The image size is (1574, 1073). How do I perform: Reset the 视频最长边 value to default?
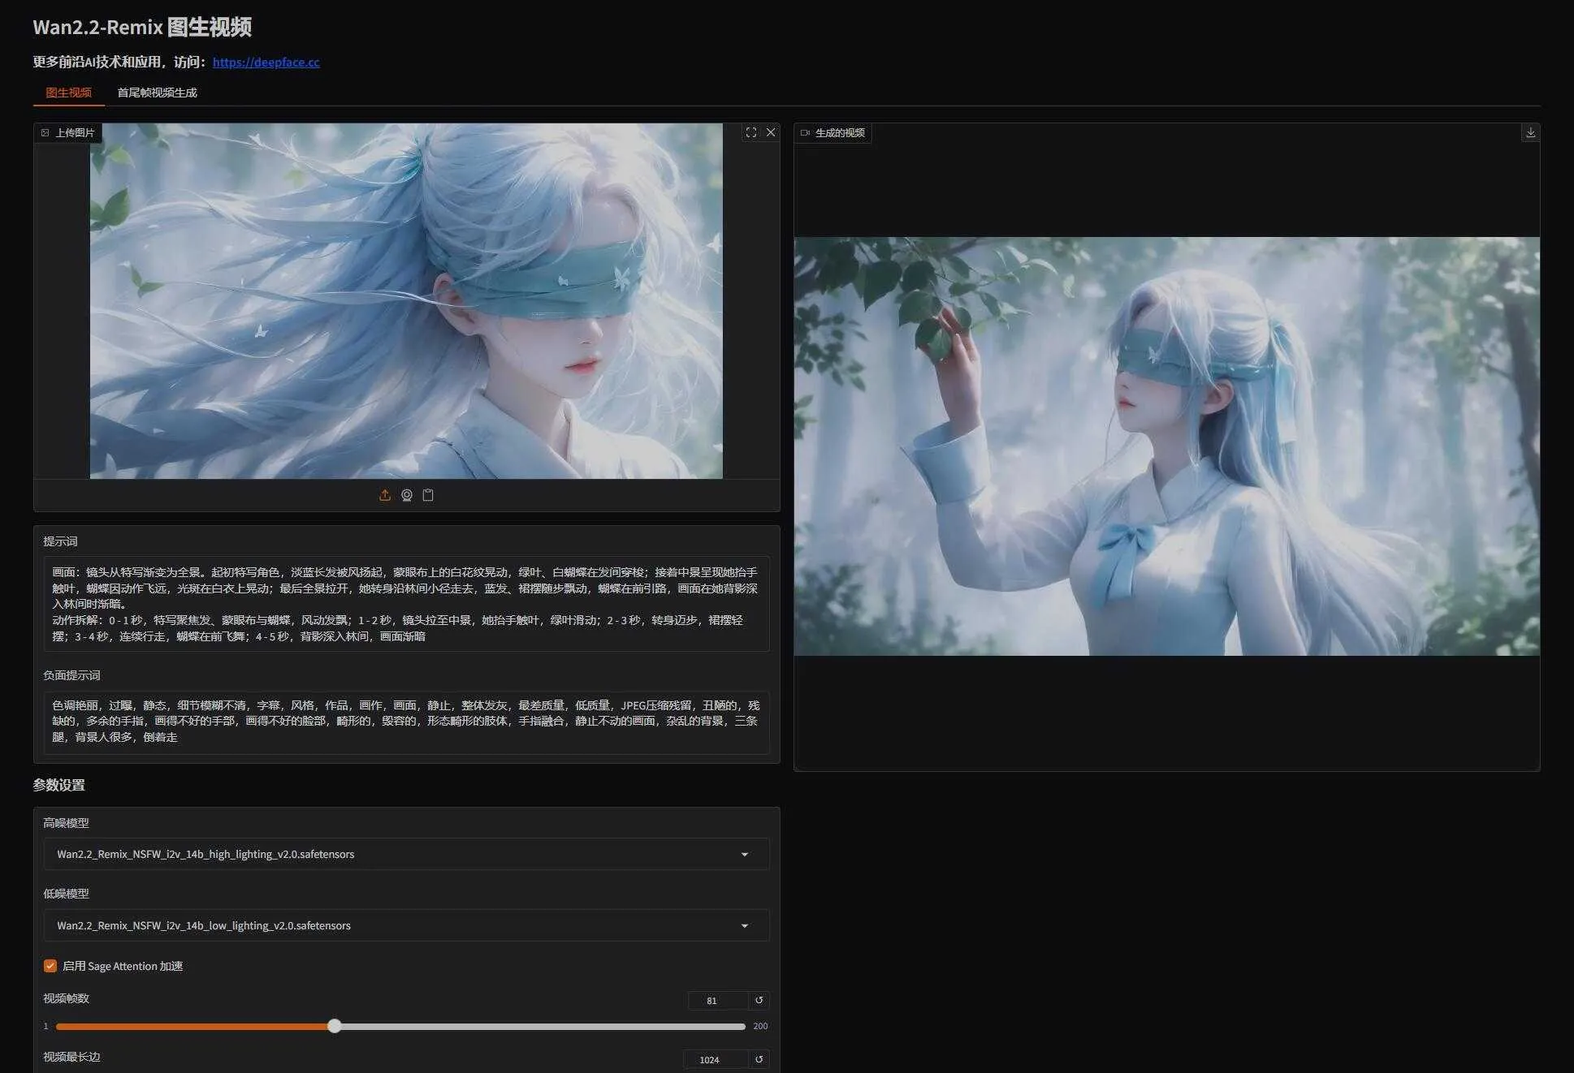point(759,1058)
